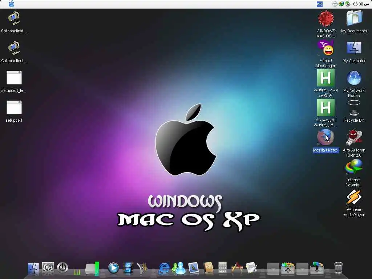Image resolution: width=372 pixels, height=279 pixels.
Task: Open the Mail stamp icon in the dock
Action: (x=193, y=268)
